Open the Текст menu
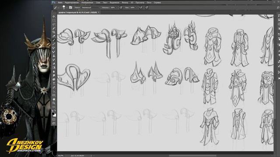 (x=105, y=3)
